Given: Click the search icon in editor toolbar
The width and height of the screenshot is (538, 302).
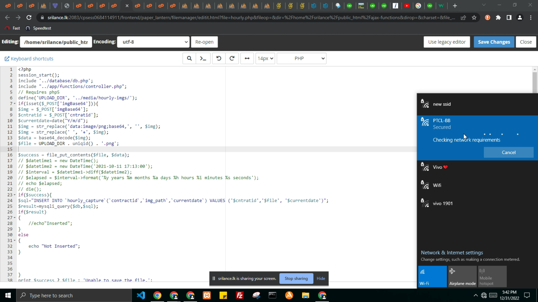Looking at the screenshot, I should (189, 58).
